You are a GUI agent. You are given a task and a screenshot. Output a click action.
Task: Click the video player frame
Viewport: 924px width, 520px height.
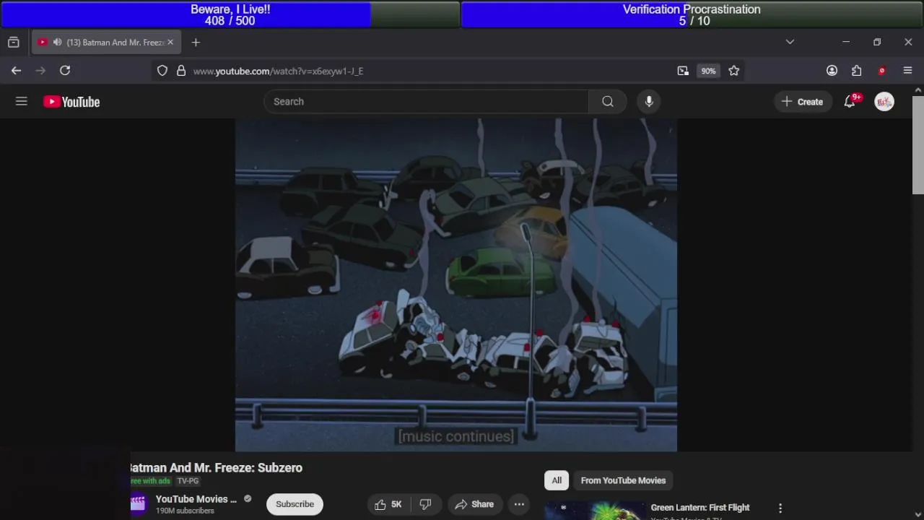(456, 285)
